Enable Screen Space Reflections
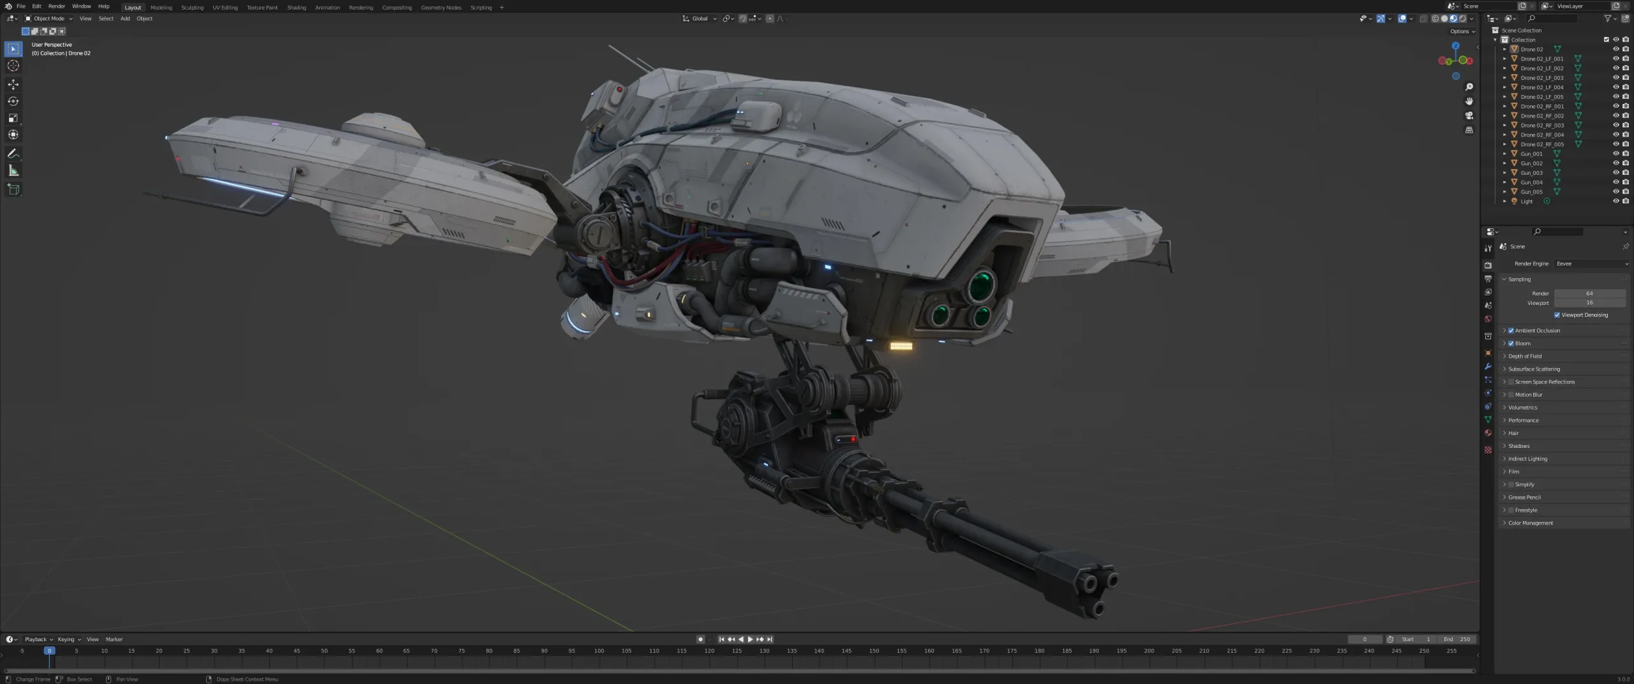This screenshot has width=1634, height=684. [x=1511, y=382]
